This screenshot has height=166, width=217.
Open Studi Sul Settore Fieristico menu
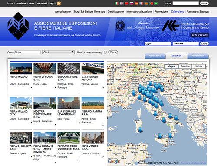pyautogui.click(x=89, y=12)
